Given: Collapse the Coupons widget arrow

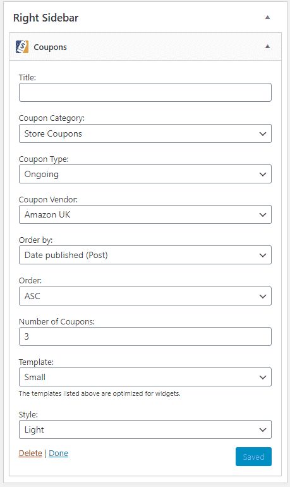Looking at the screenshot, I should point(267,47).
